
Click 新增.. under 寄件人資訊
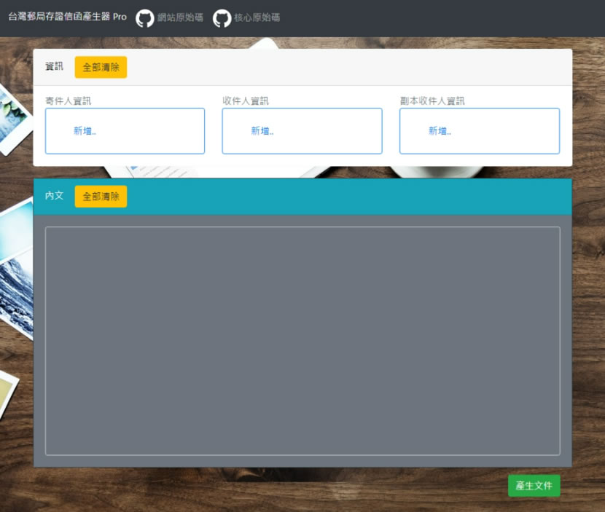[x=85, y=131]
